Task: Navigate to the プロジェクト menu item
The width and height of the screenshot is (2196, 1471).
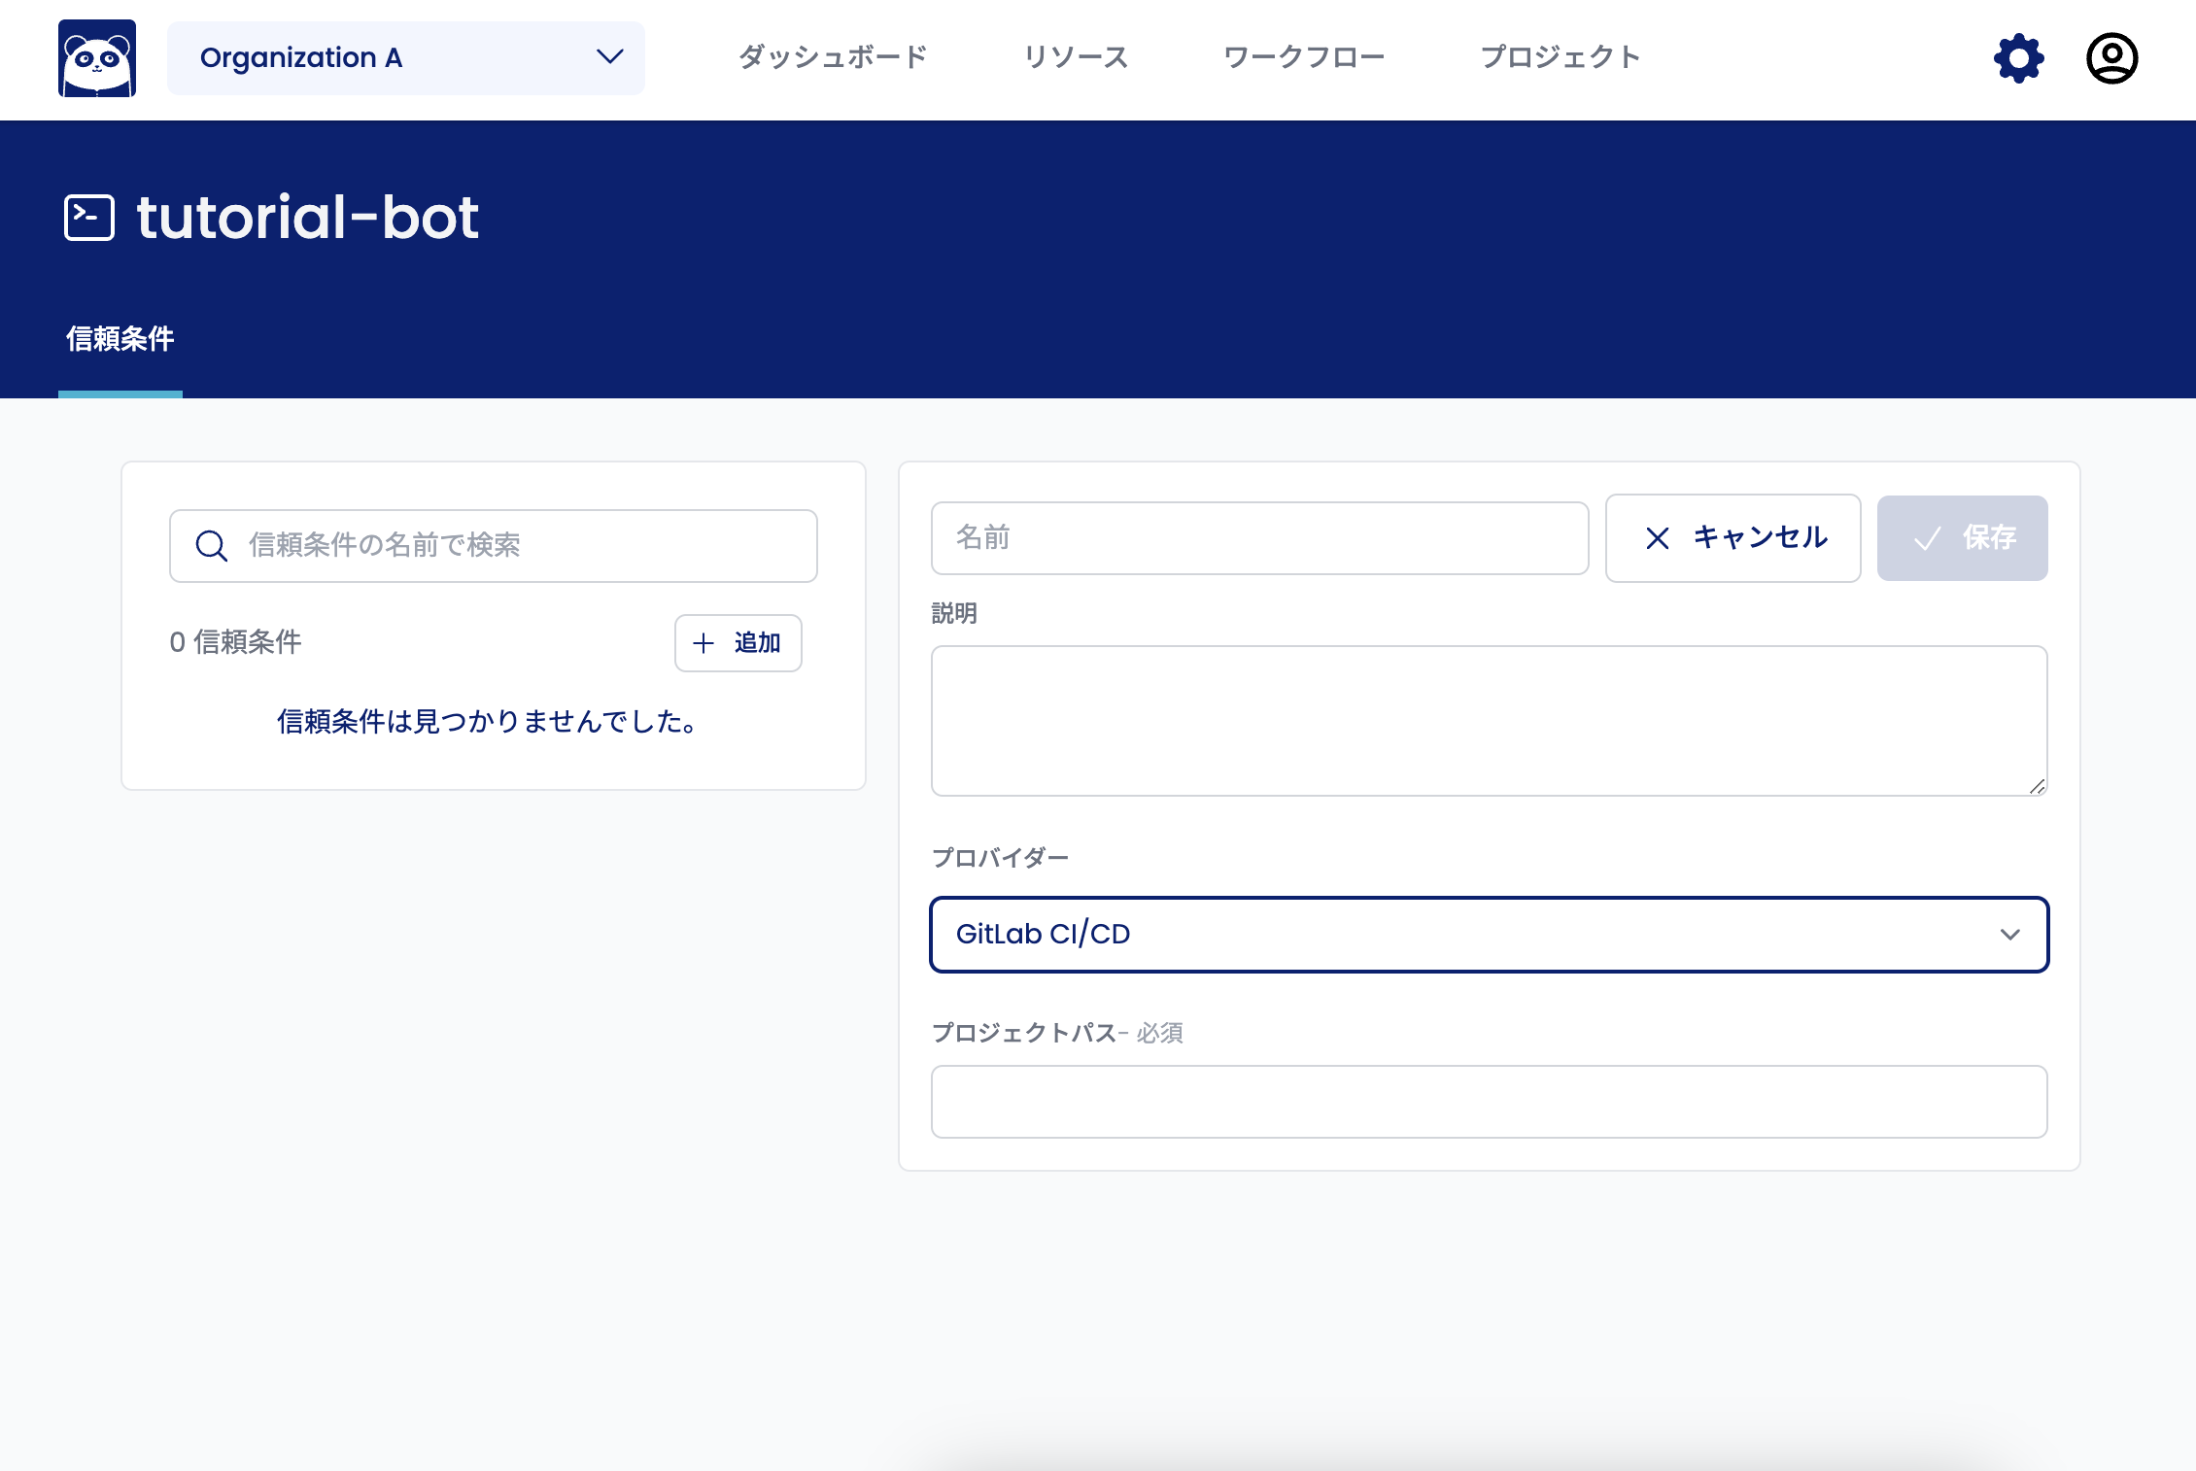Action: (1560, 59)
